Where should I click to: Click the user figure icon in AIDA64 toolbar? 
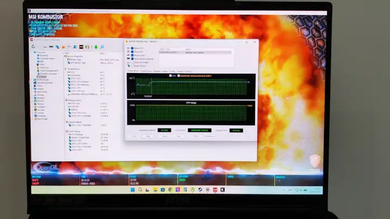click(x=75, y=47)
